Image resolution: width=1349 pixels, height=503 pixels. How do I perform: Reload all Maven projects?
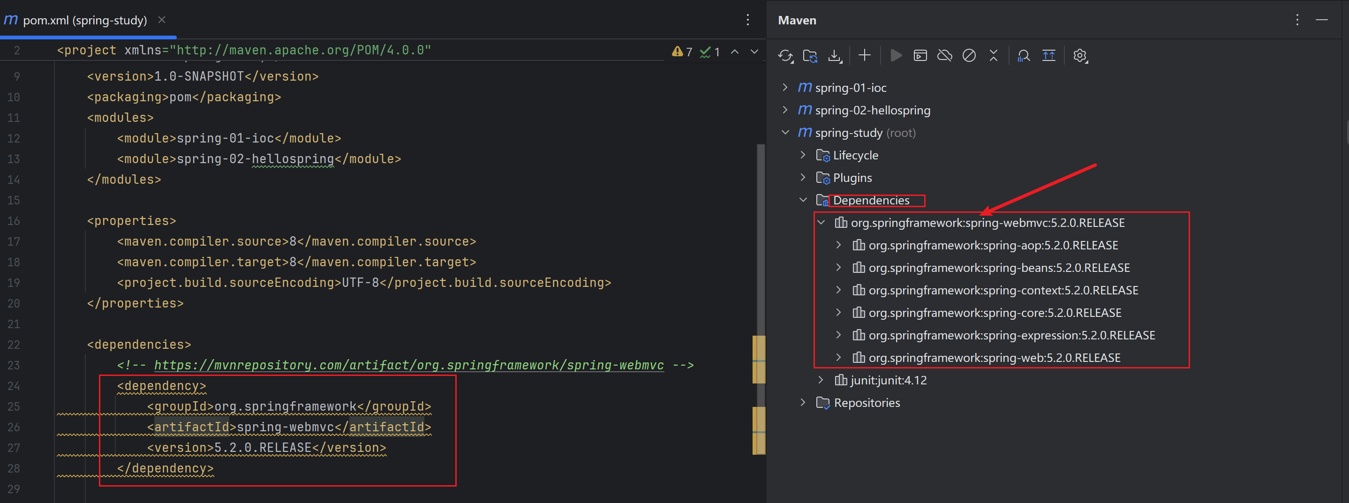[785, 55]
